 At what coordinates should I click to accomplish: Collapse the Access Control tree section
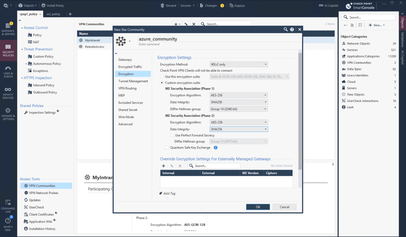point(22,28)
